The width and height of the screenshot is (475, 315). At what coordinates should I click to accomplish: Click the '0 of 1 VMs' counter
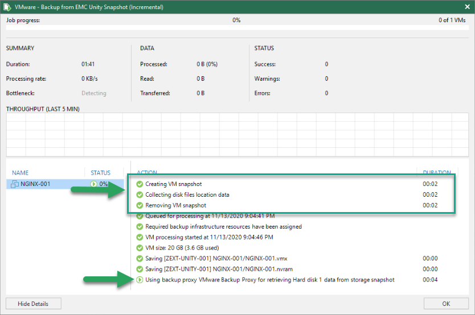coord(452,20)
